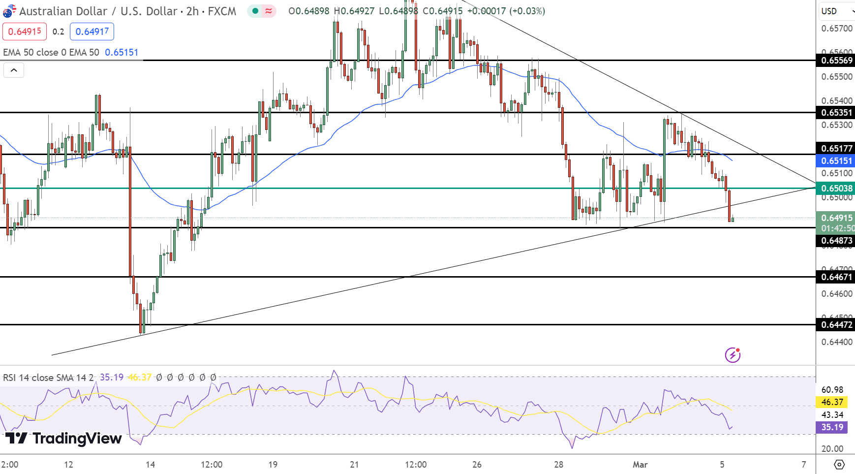The width and height of the screenshot is (855, 474).
Task: Click the yellow SMA value 46.37 in legend
Action: tap(140, 378)
